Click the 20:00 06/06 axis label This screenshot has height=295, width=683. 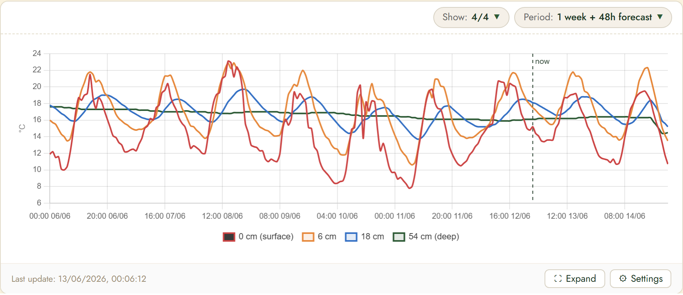click(107, 216)
